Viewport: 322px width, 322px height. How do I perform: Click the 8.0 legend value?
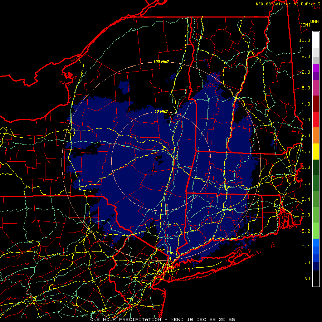[306, 56]
